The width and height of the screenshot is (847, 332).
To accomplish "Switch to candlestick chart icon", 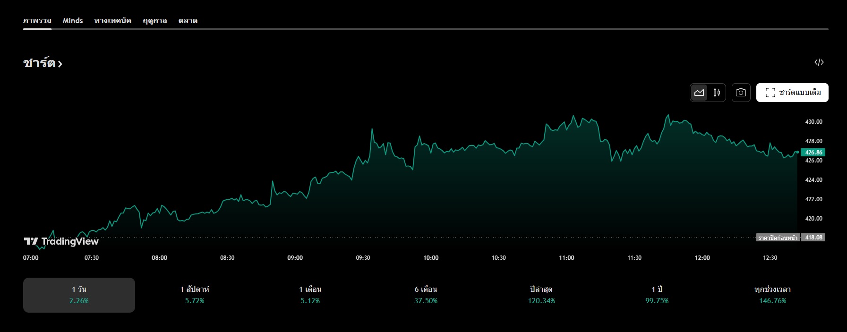I will click(x=717, y=93).
